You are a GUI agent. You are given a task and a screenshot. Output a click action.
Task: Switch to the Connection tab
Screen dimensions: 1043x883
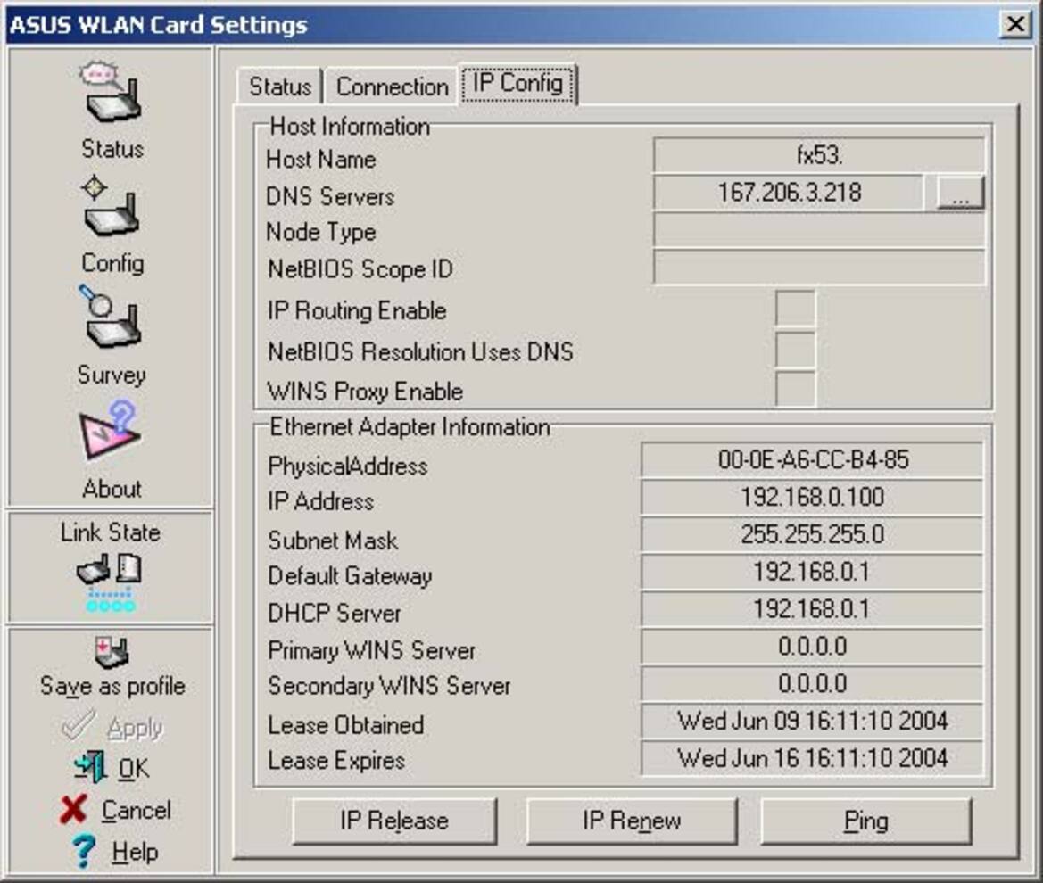pyautogui.click(x=392, y=87)
